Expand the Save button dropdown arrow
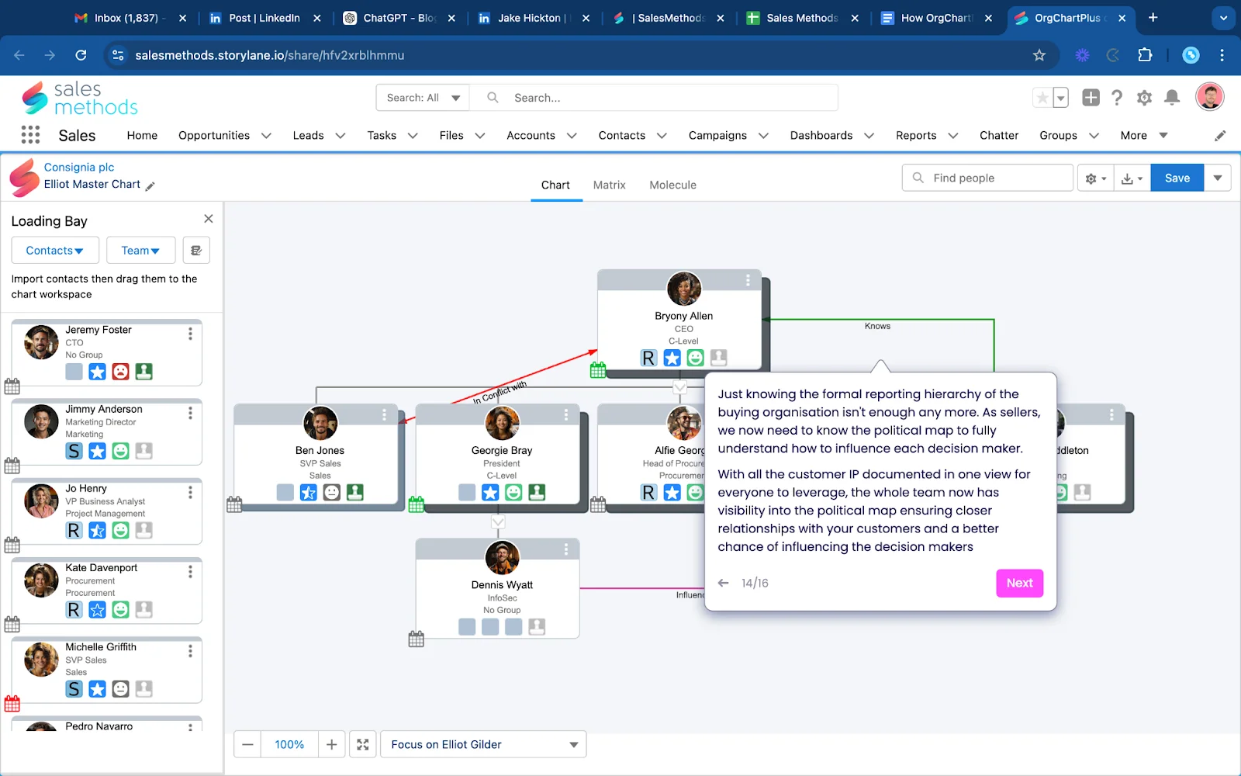This screenshot has height=776, width=1241. (x=1217, y=178)
